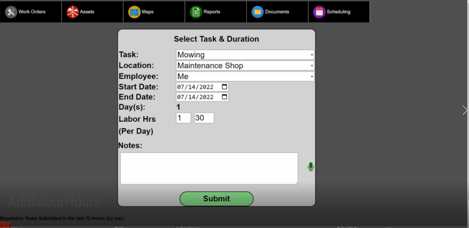
Task: Click the red Assets icon
Action: 72,12
